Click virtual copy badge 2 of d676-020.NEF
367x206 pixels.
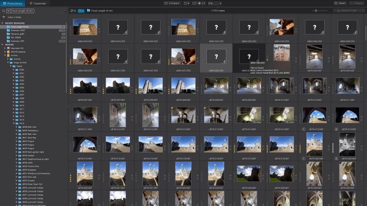[x=336, y=159]
